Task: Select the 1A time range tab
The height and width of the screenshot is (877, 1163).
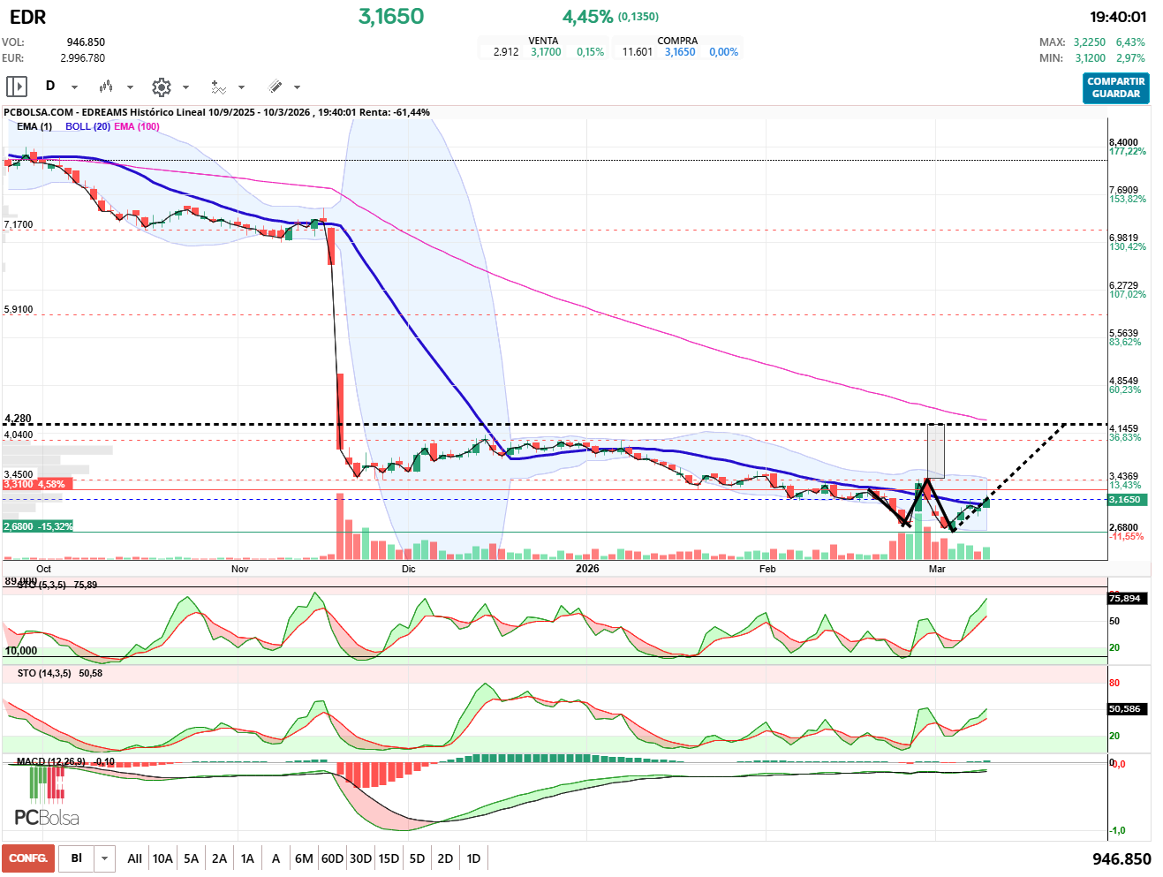Action: pyautogui.click(x=247, y=858)
